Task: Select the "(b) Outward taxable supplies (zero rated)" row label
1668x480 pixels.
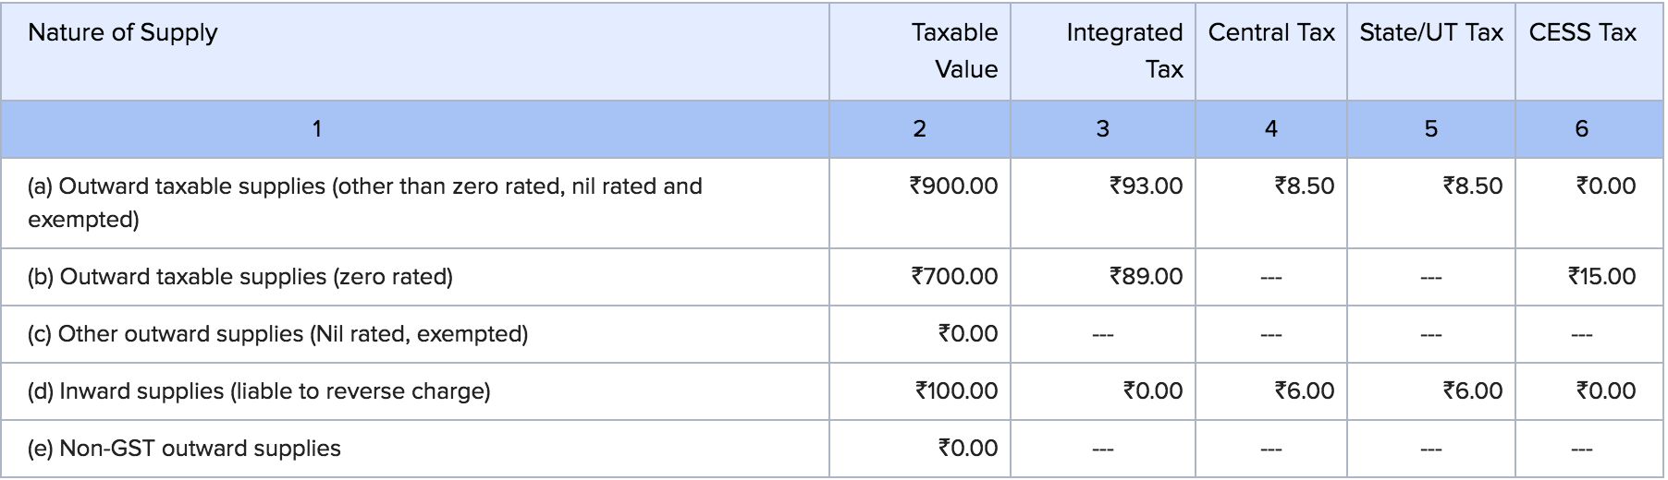Action: [x=240, y=277]
